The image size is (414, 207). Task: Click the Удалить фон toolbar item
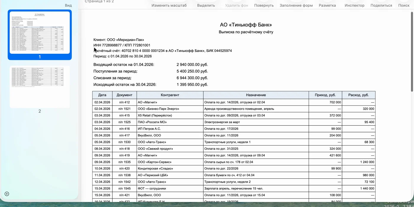tap(237, 5)
